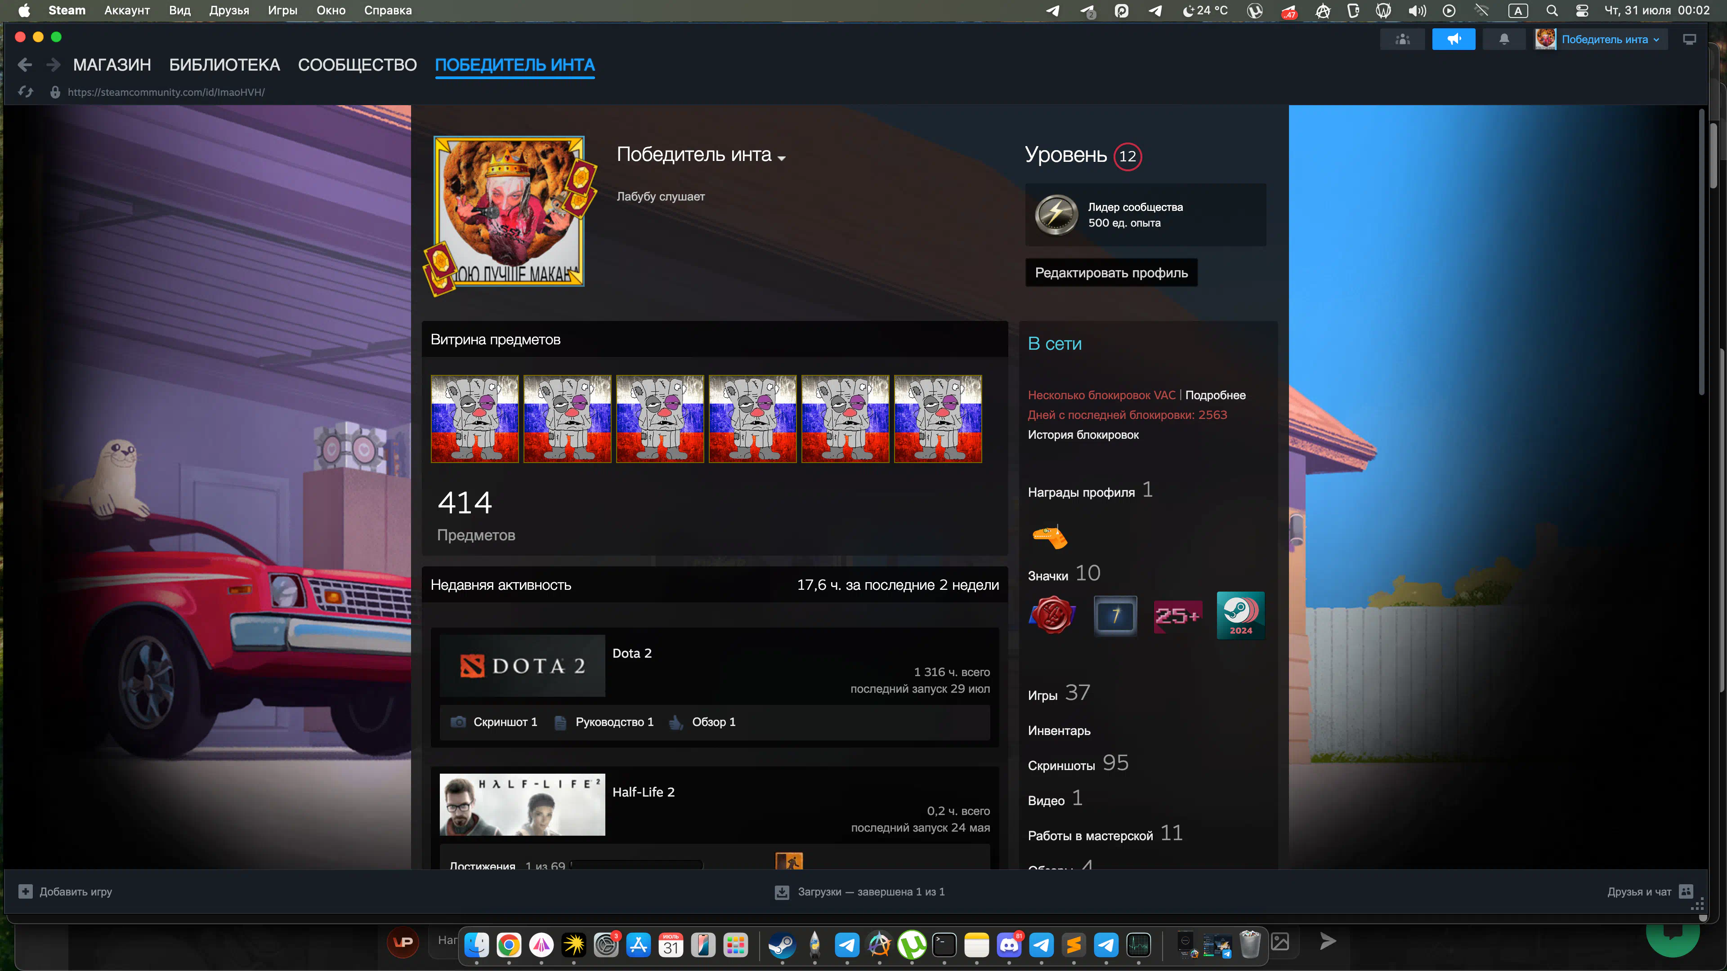Click the Half-Life 2 achievement icon
The height and width of the screenshot is (971, 1727).
789,861
